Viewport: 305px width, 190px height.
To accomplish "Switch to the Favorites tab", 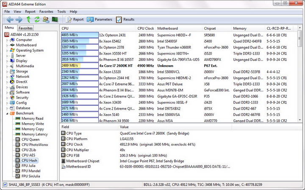I will (x=25, y=28).
